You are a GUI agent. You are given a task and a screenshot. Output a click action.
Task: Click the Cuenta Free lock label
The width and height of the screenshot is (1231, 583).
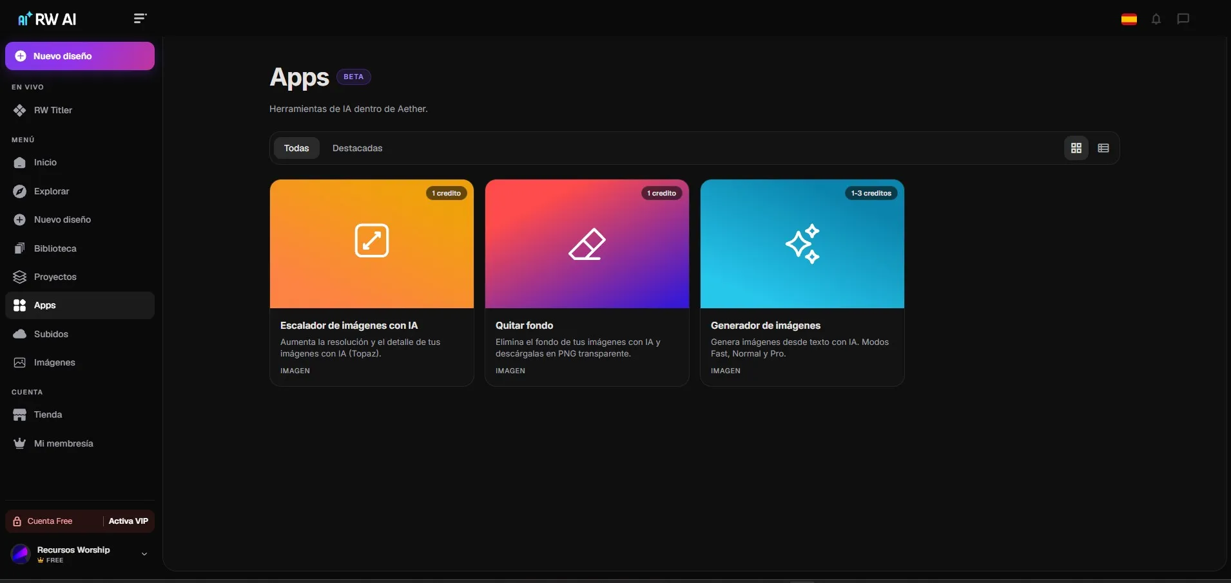coord(43,521)
